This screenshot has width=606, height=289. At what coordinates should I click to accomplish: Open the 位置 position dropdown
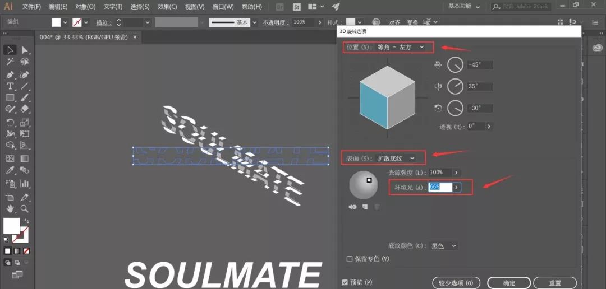click(401, 48)
